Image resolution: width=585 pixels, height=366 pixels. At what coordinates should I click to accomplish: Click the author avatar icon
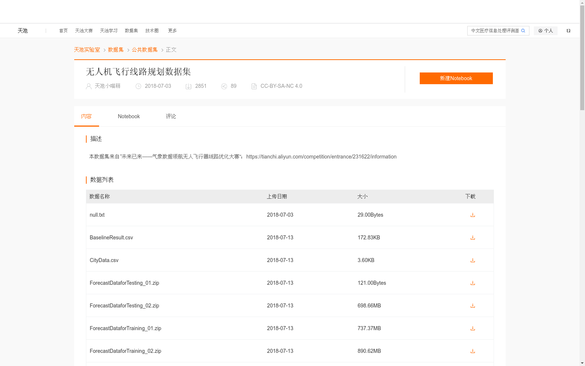(x=88, y=86)
